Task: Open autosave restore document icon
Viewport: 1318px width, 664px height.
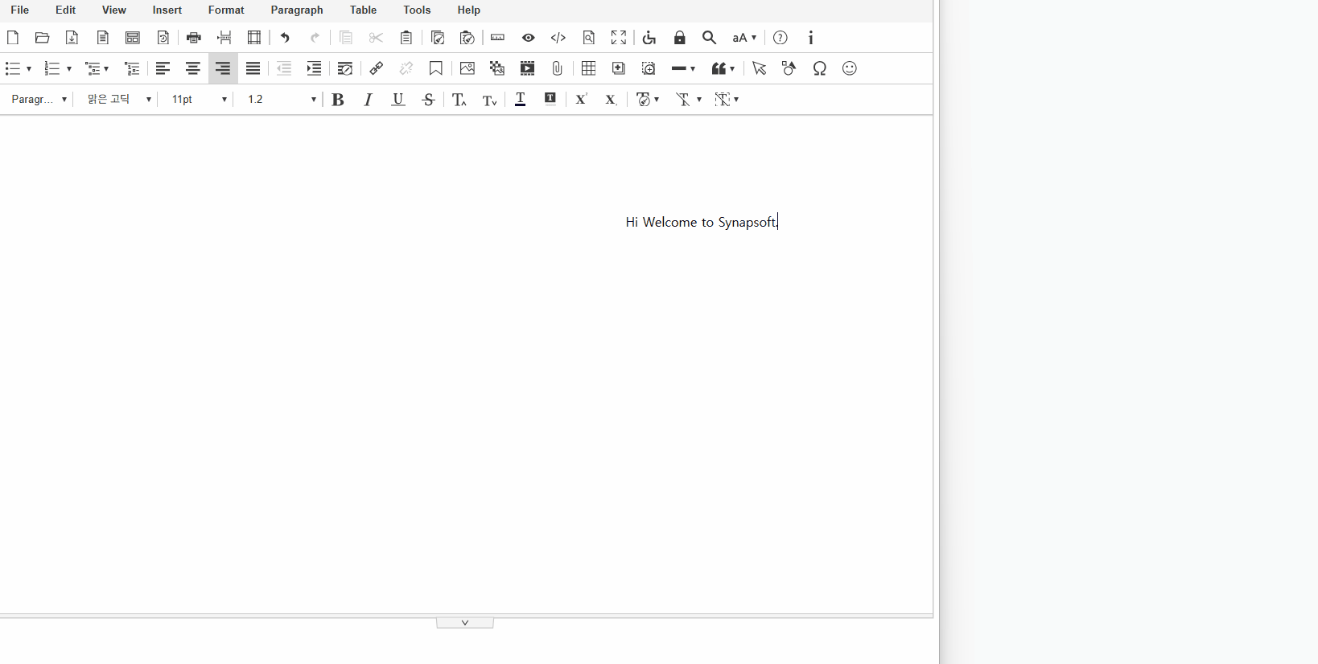Action: 163,38
